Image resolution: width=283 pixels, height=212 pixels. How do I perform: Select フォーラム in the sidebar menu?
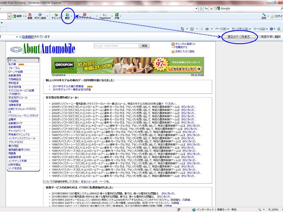14,68
